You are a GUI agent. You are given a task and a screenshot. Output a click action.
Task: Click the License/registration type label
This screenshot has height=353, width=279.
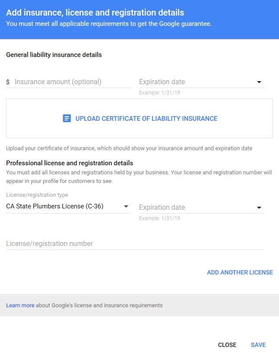pos(37,195)
